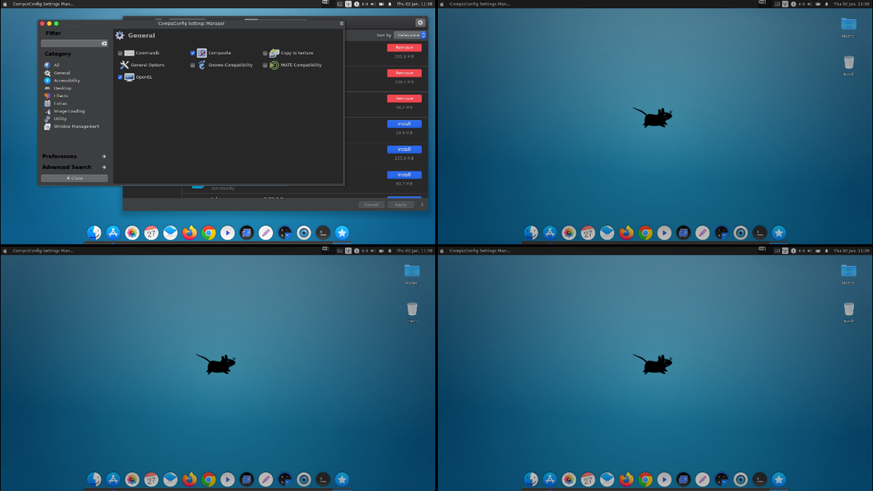The image size is (873, 491).
Task: Enable the Copy to texture checkbox
Action: click(x=266, y=53)
